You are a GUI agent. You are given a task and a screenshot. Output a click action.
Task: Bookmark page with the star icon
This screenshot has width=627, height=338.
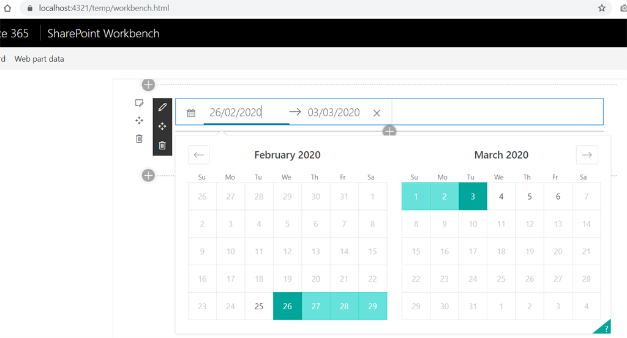tap(602, 8)
